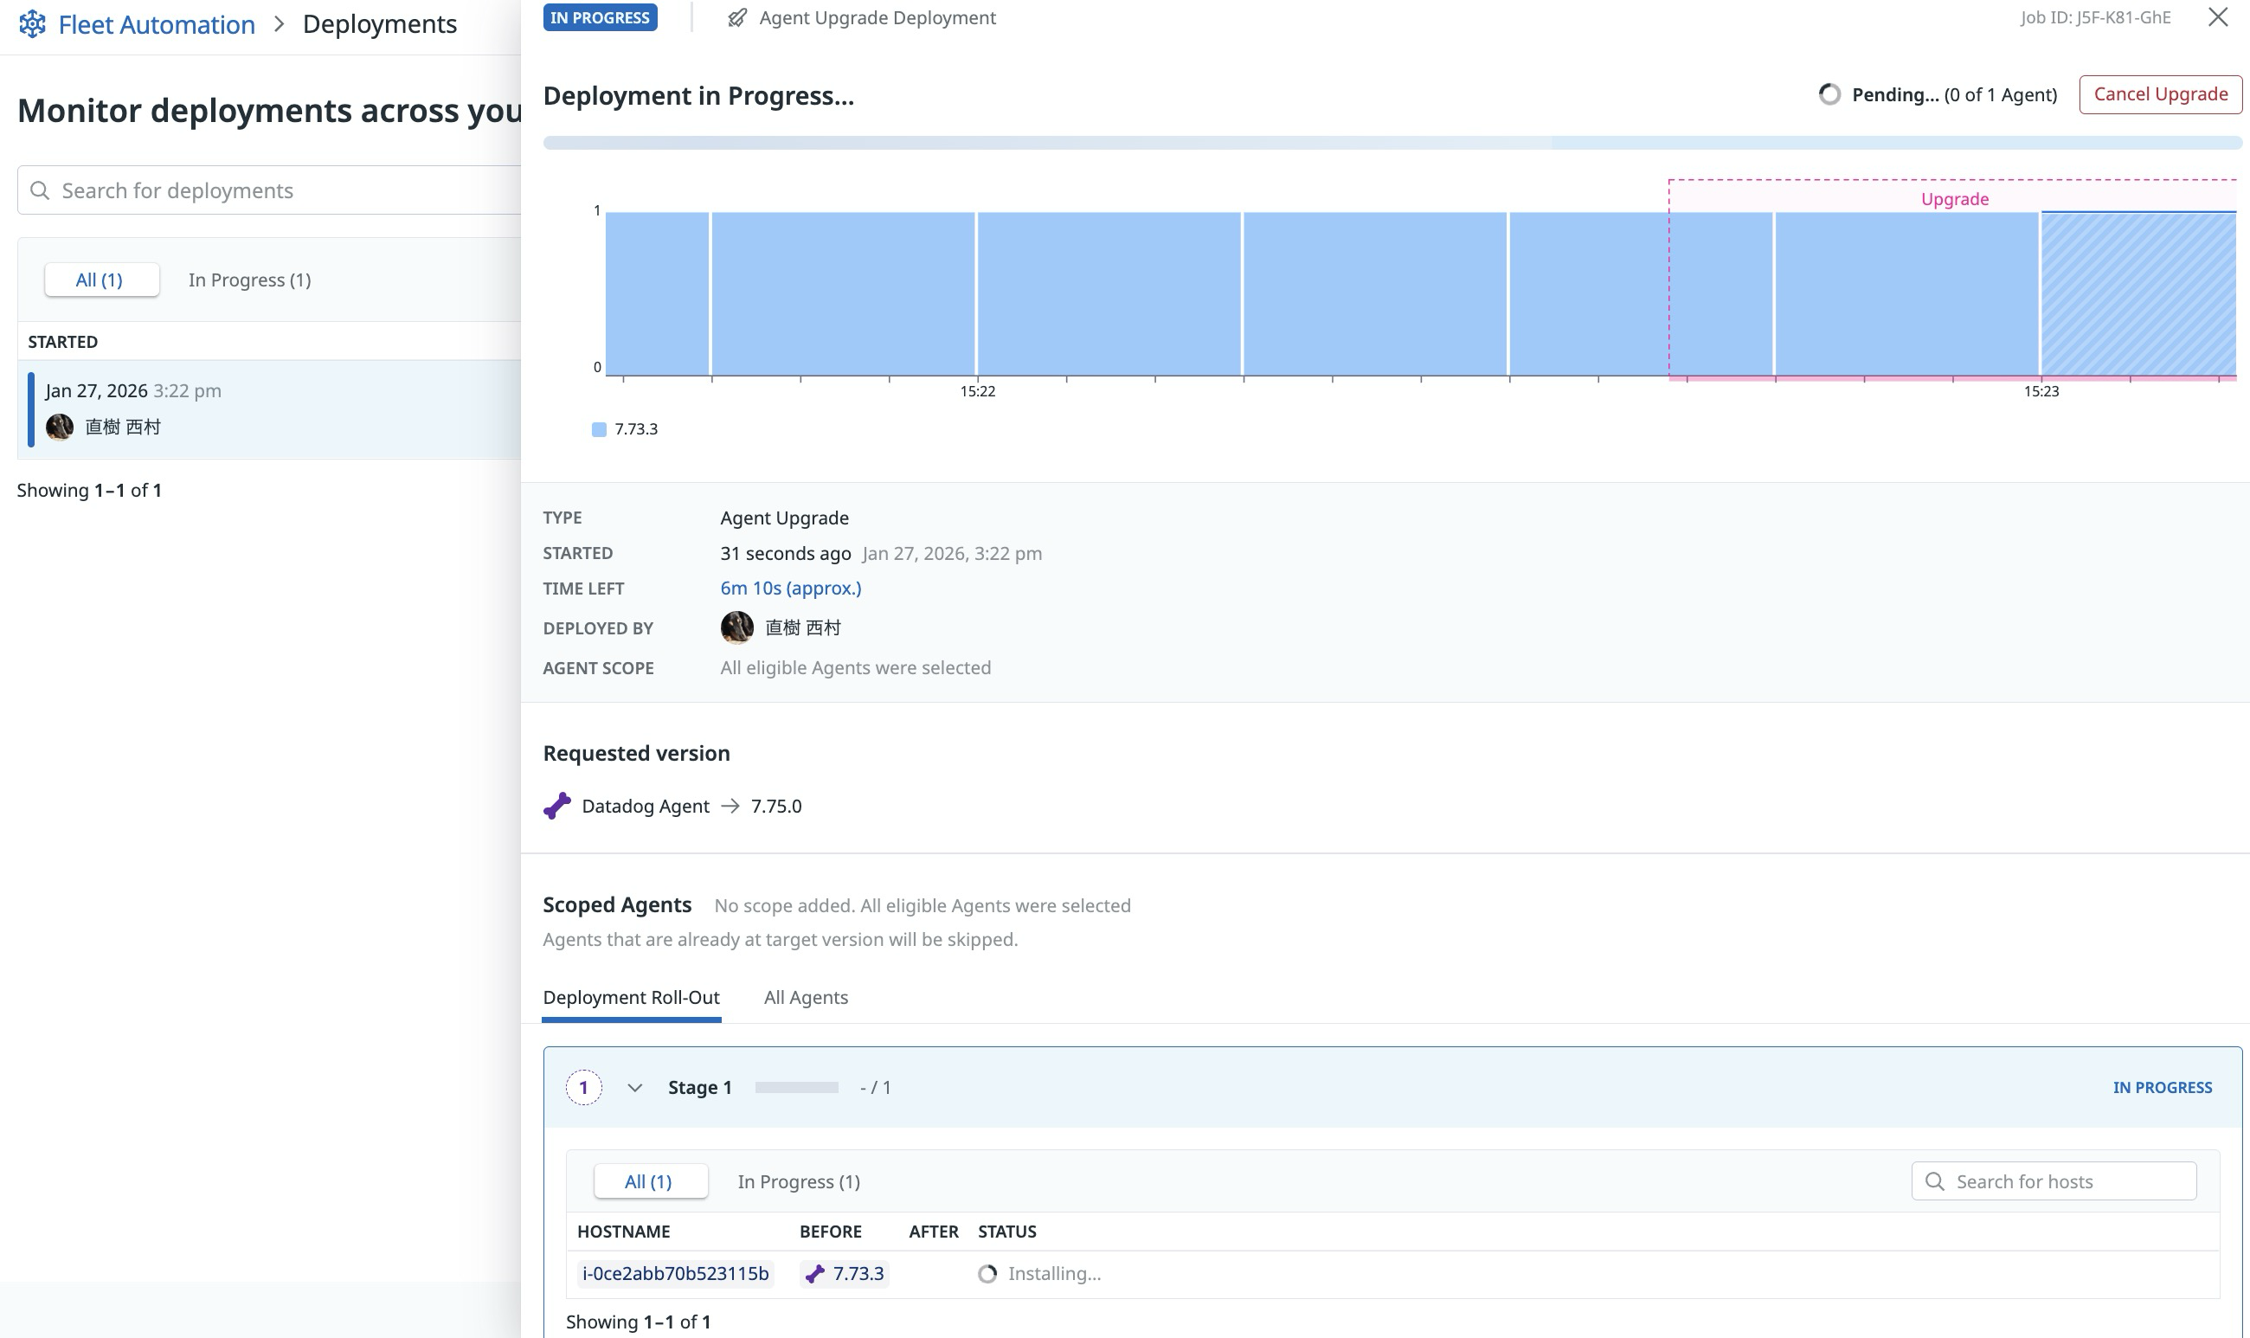Click the Installing spinner in the Status column

pyautogui.click(x=988, y=1273)
